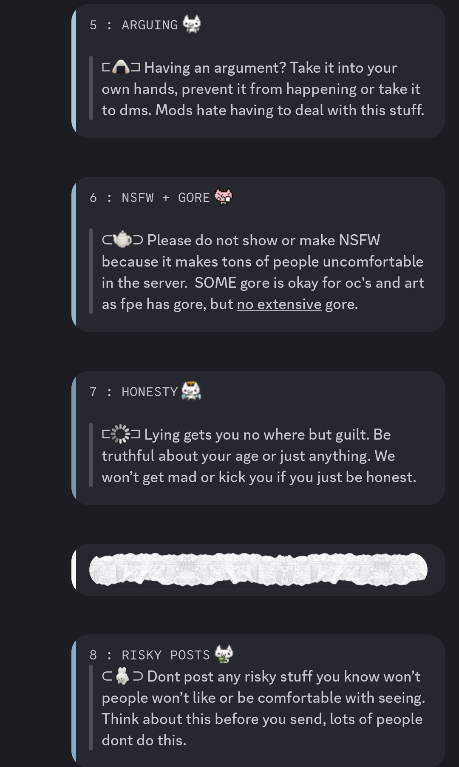Click the "5 : ARGUING" heading
Viewport: 459px width, 767px height.
click(x=134, y=25)
